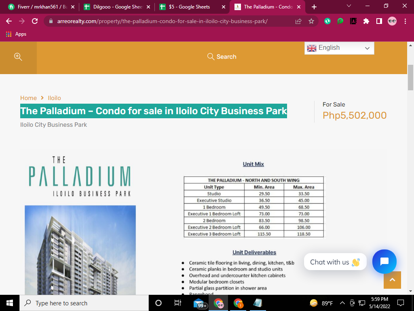Expand the tab search chevron
Image resolution: width=414 pixels, height=311 pixels.
coord(349,6)
